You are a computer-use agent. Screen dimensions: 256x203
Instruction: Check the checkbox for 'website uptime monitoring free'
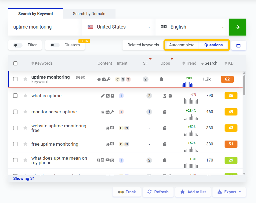click(x=15, y=128)
